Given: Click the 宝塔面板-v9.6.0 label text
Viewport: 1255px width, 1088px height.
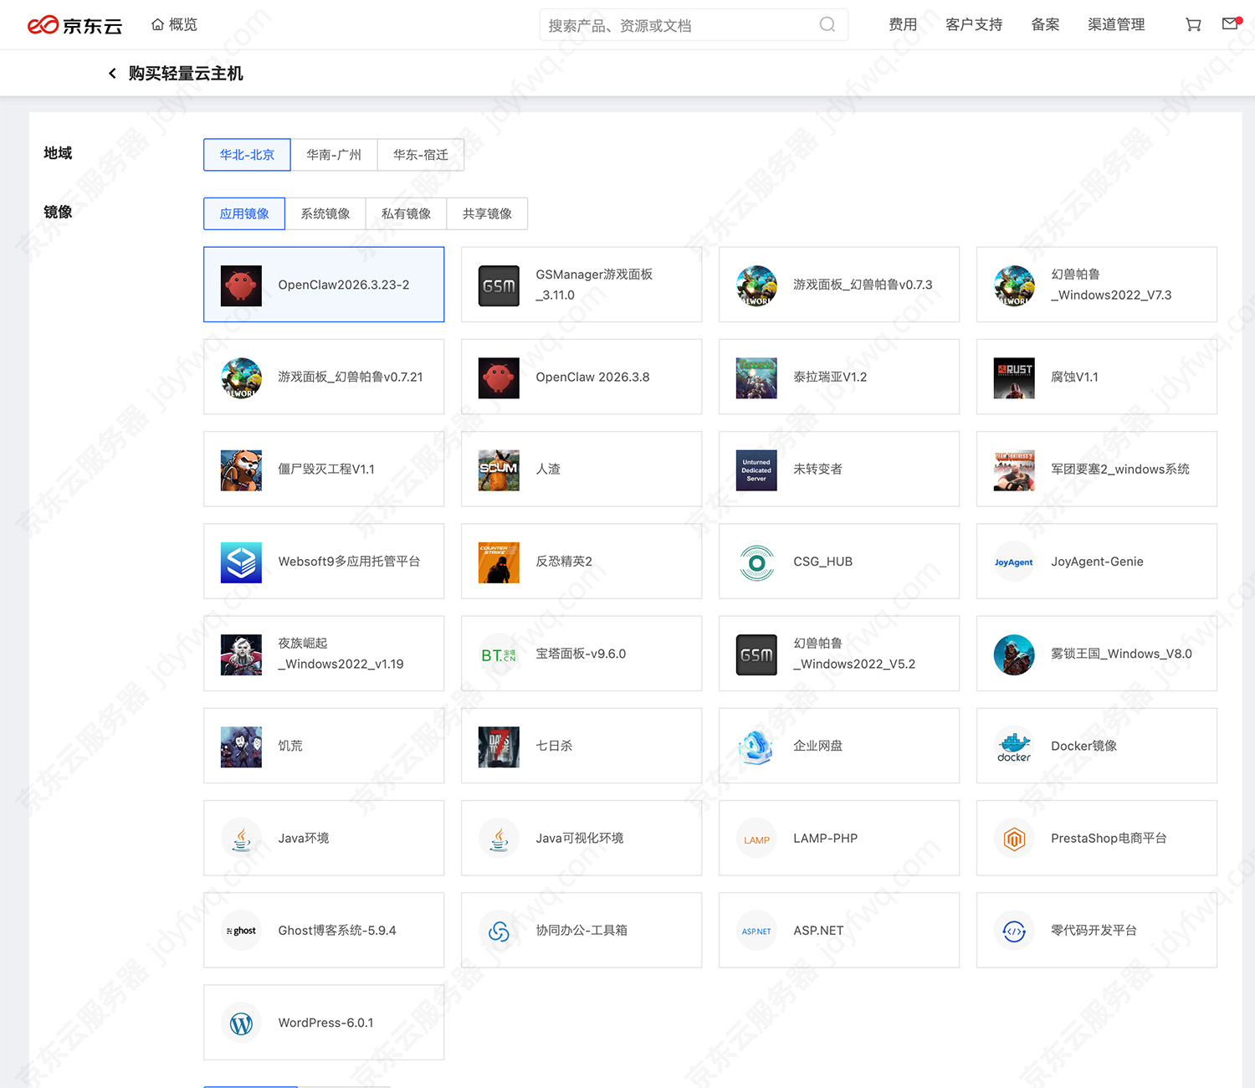Looking at the screenshot, I should coord(581,654).
